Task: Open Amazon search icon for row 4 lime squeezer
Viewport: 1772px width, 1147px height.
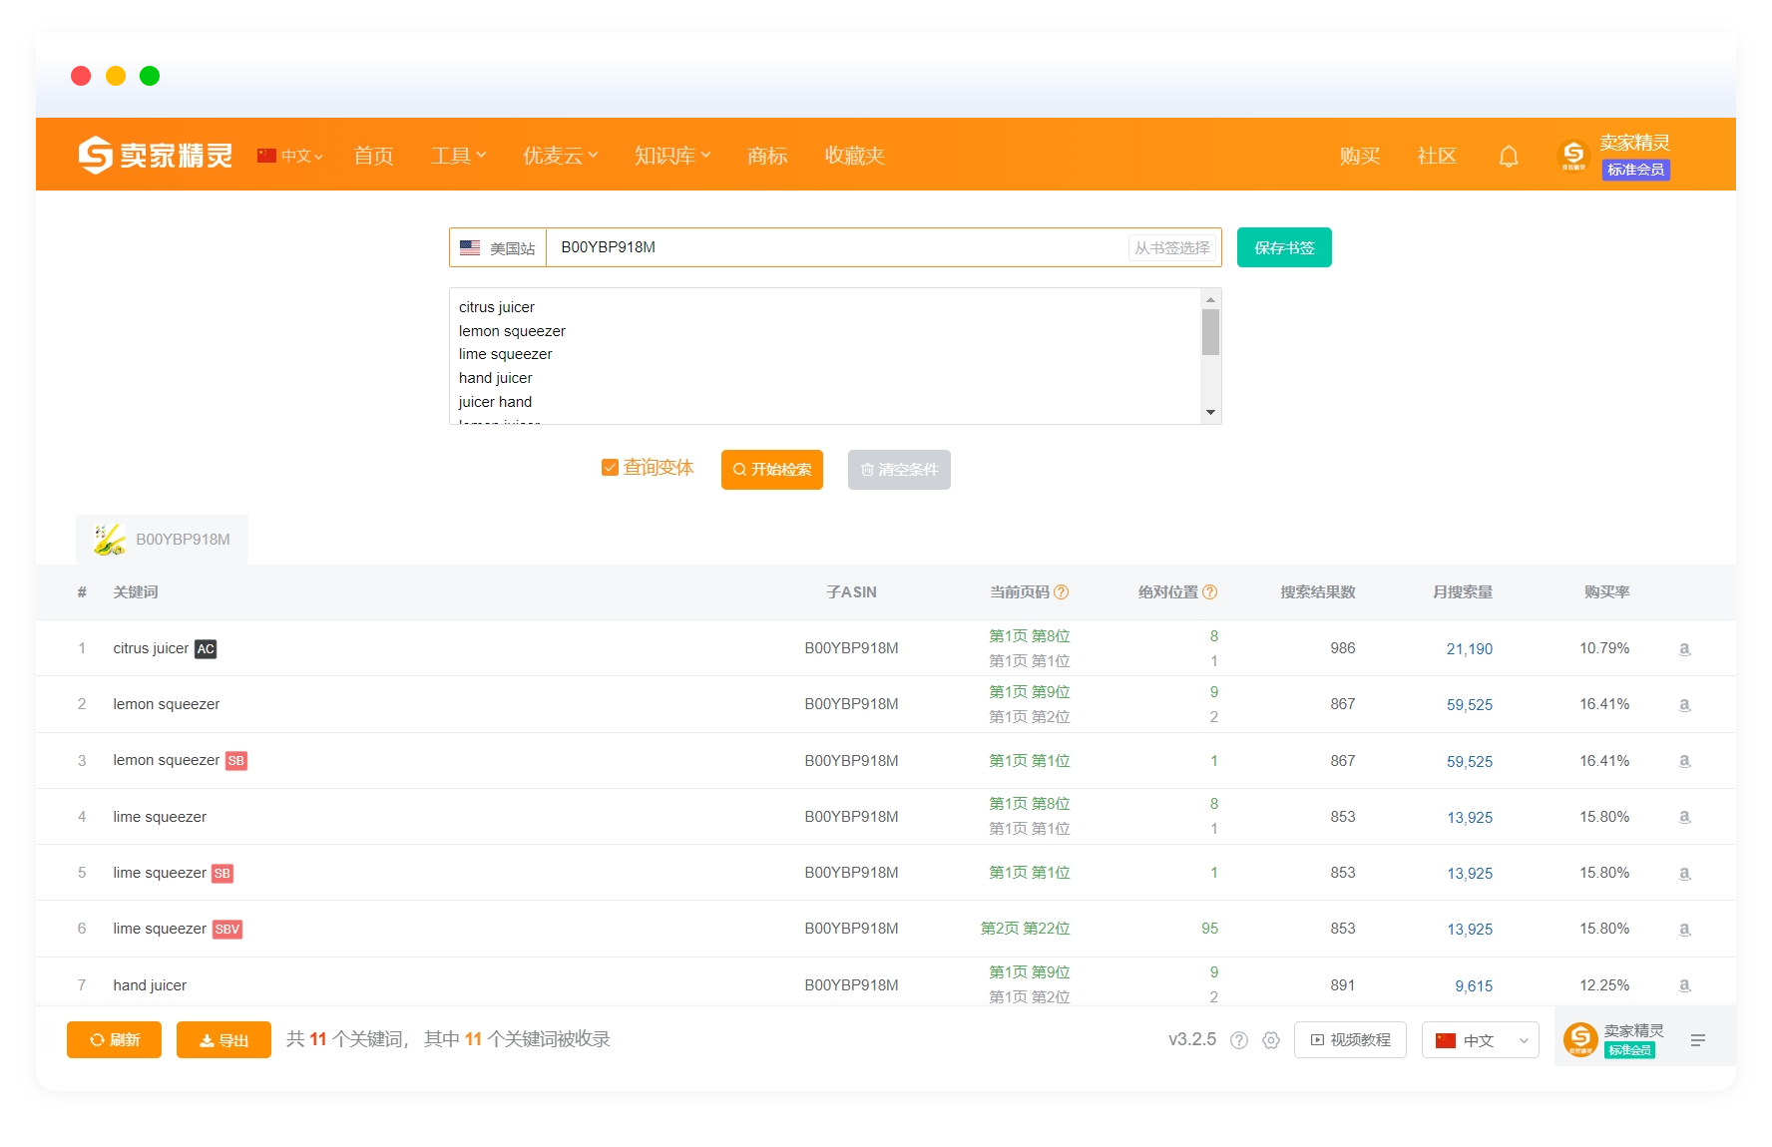Action: point(1684,817)
